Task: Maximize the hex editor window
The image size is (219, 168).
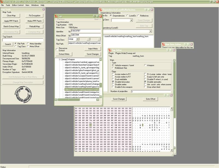Action: pyautogui.click(x=168, y=95)
